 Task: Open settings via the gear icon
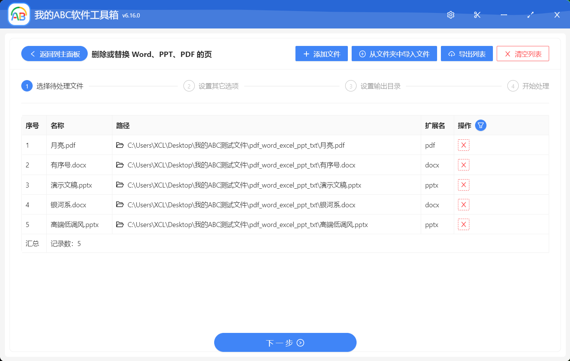pyautogui.click(x=450, y=15)
